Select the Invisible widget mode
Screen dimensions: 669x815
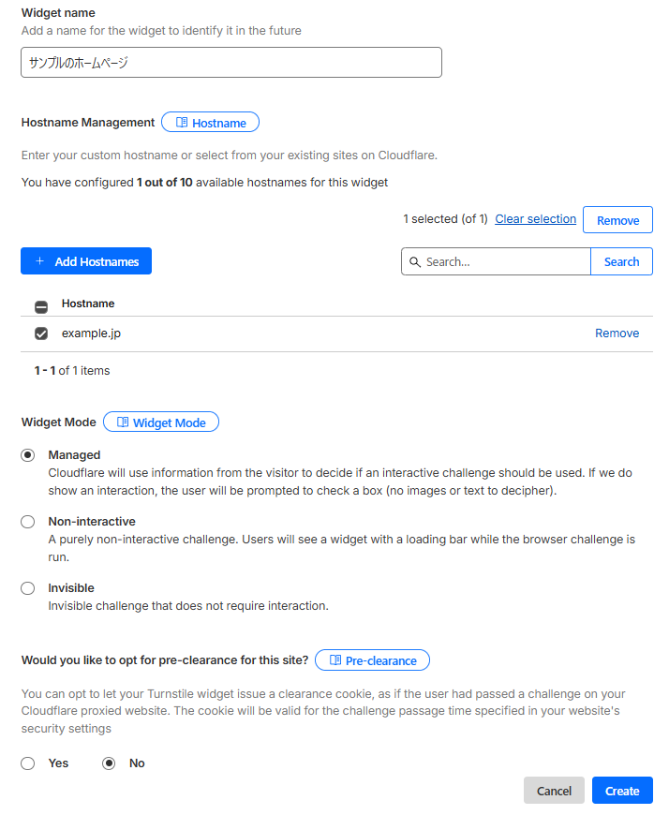28,588
